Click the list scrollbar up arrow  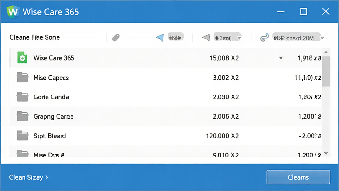[x=326, y=52]
